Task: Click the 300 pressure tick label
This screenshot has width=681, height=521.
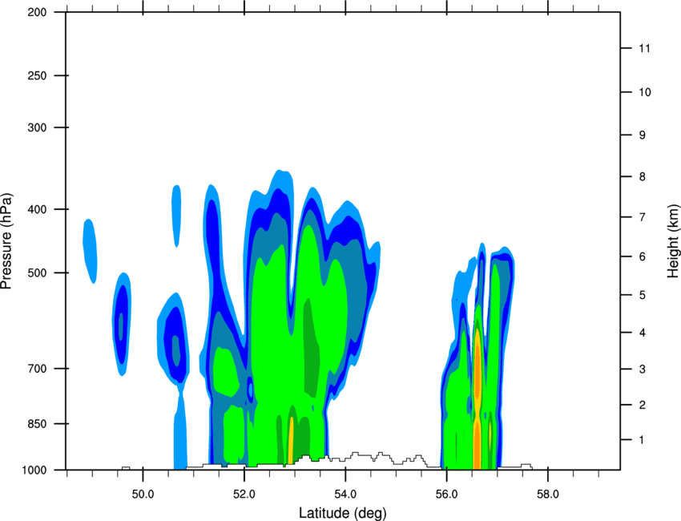Action: [37, 127]
